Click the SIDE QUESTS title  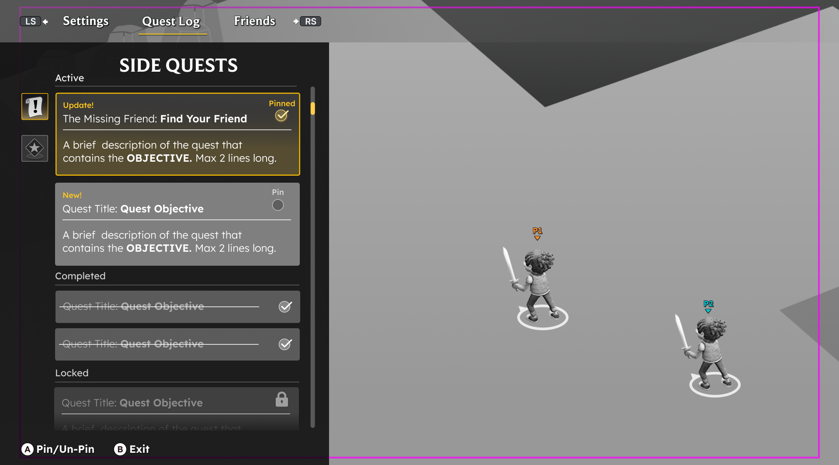[178, 66]
